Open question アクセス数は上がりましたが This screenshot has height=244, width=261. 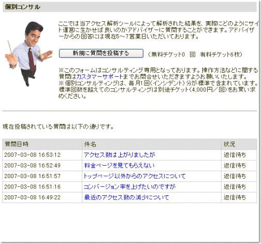[120, 155]
